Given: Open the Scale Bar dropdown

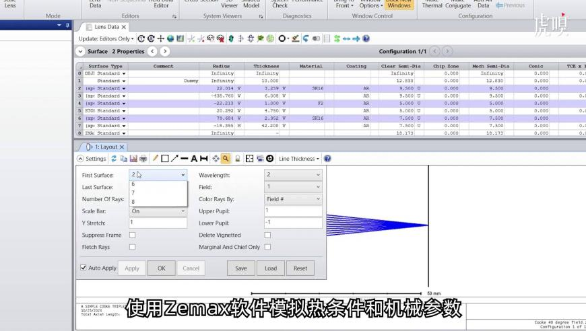Looking at the screenshot, I should click(158, 211).
